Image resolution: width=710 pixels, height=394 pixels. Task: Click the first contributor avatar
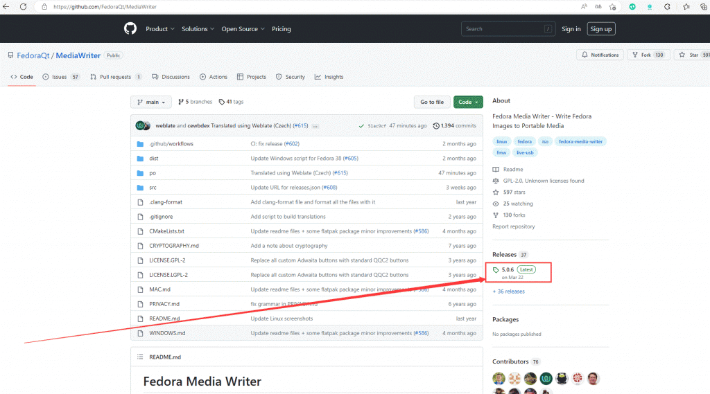coord(499,378)
